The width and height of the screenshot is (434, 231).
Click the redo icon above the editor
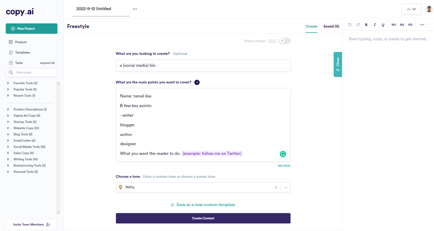(x=358, y=25)
